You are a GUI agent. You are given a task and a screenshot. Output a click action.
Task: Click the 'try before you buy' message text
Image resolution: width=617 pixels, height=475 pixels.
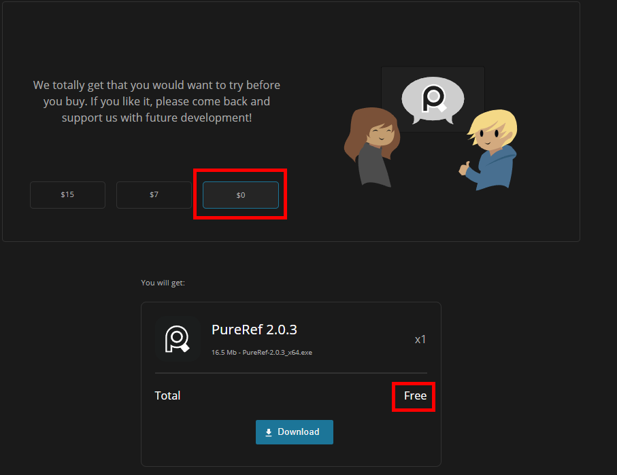pos(156,101)
